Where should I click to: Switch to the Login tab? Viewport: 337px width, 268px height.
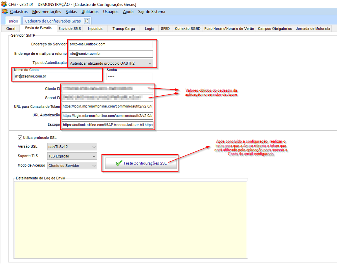pyautogui.click(x=149, y=28)
